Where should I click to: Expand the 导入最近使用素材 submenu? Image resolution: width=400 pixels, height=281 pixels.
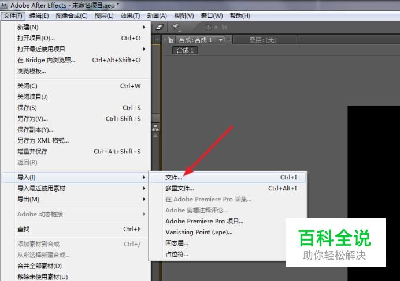coord(76,188)
